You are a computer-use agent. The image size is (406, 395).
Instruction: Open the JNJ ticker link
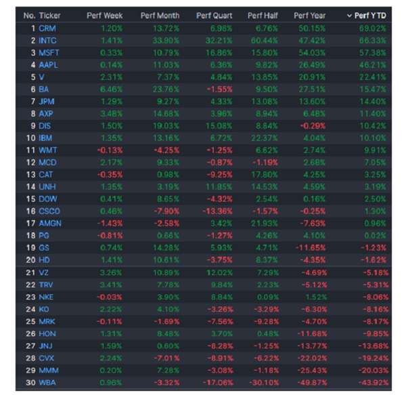[x=45, y=346]
